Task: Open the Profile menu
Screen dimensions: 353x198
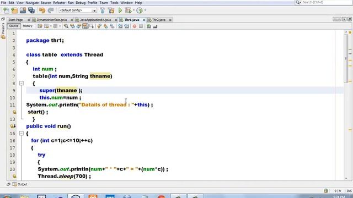Action: click(x=92, y=3)
